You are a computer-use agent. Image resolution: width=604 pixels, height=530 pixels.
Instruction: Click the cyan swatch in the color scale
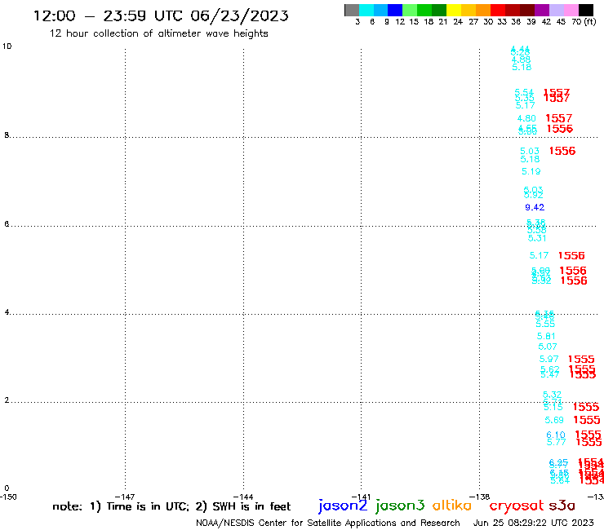pos(366,10)
